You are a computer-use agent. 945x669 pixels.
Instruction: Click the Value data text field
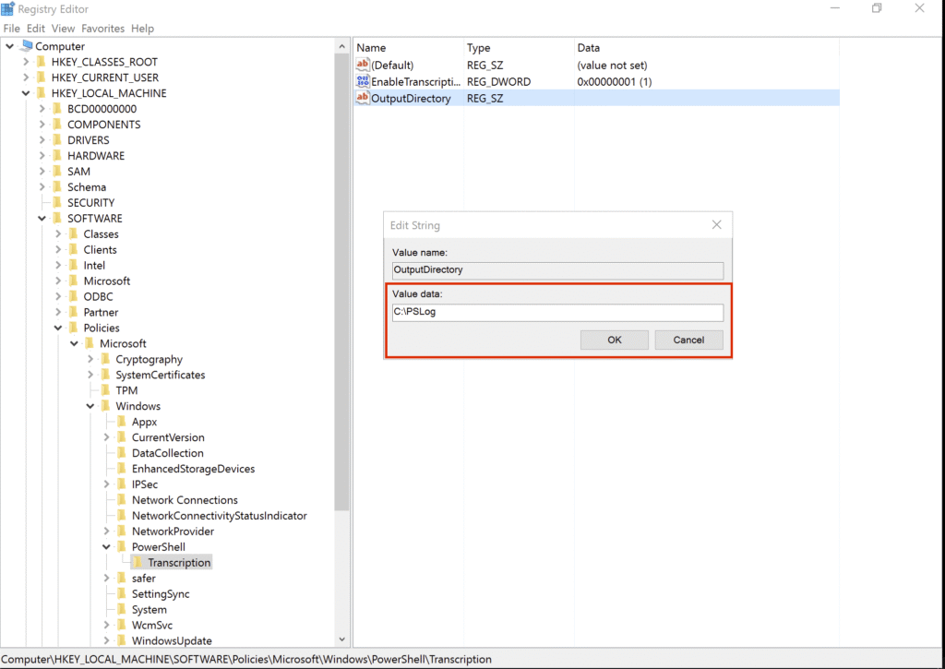[557, 313]
